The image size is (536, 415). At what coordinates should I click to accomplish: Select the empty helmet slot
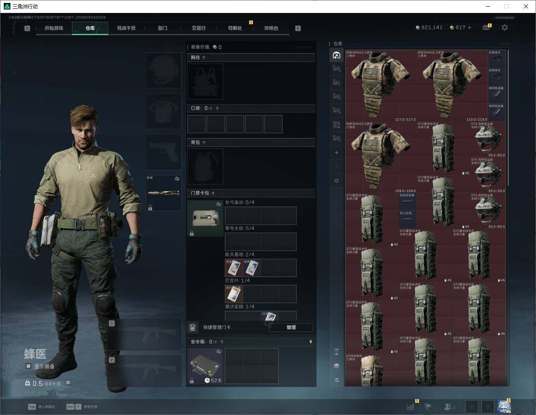pos(164,70)
